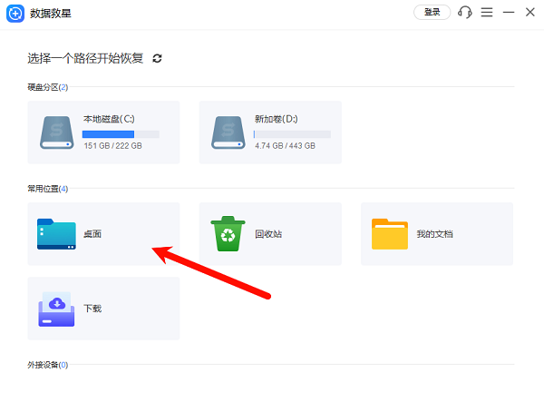Image resolution: width=544 pixels, height=412 pixels.
Task: Click the 桌面 label
Action: coord(92,234)
